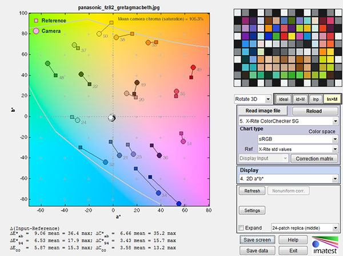The image size is (343, 256).
Task: Select the Ideal view toggle
Action: [x=284, y=99]
